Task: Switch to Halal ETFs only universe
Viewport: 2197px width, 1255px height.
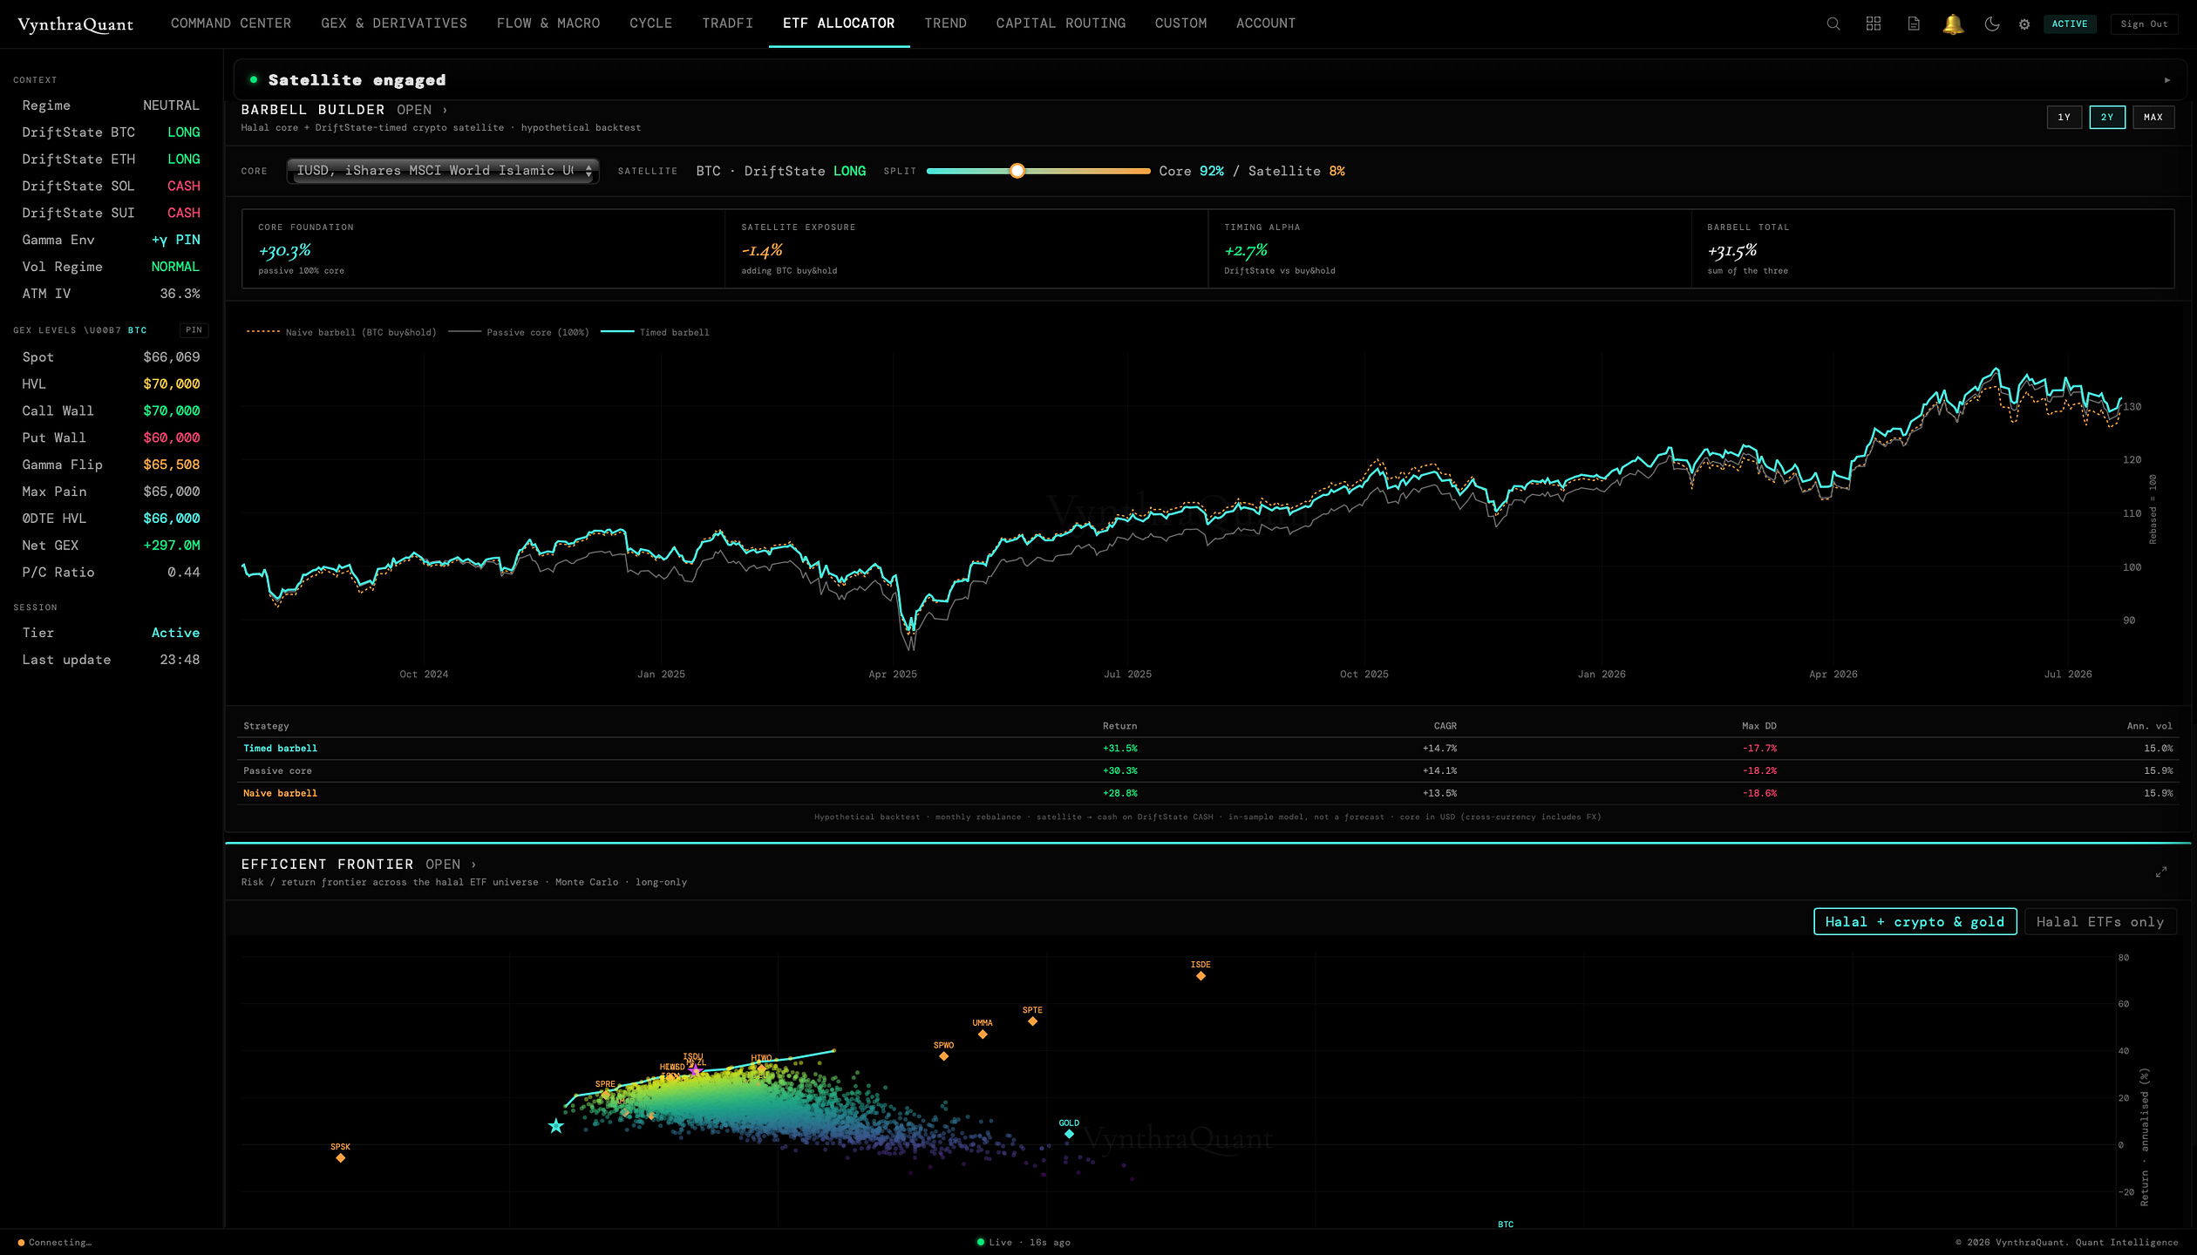Action: click(2099, 922)
